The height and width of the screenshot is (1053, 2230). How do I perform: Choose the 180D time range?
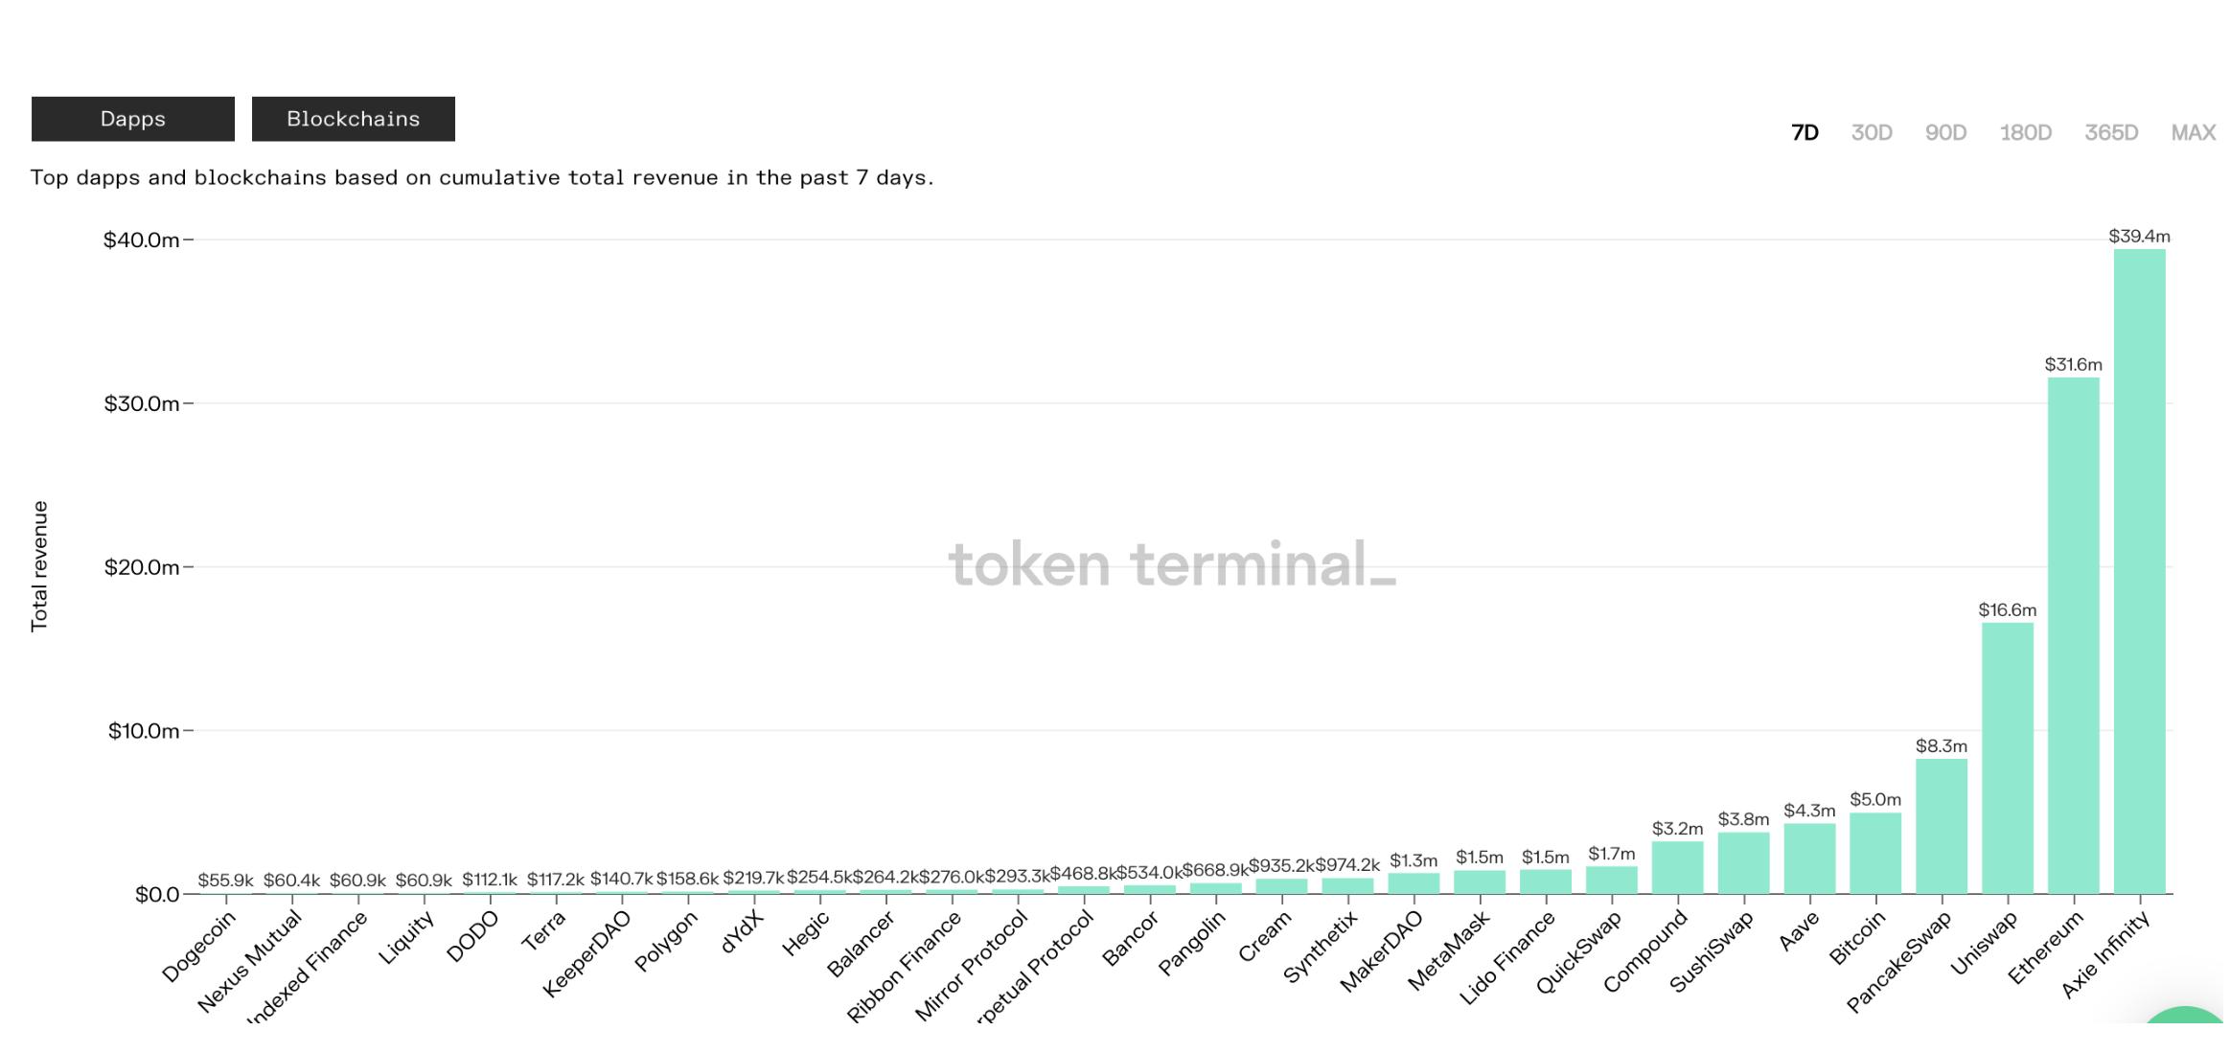2025,132
